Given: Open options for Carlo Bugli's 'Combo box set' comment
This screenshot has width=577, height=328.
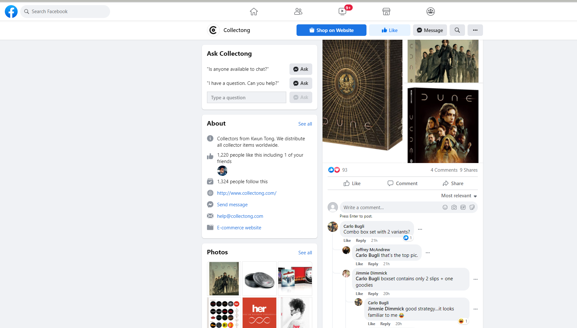Looking at the screenshot, I should [x=420, y=229].
